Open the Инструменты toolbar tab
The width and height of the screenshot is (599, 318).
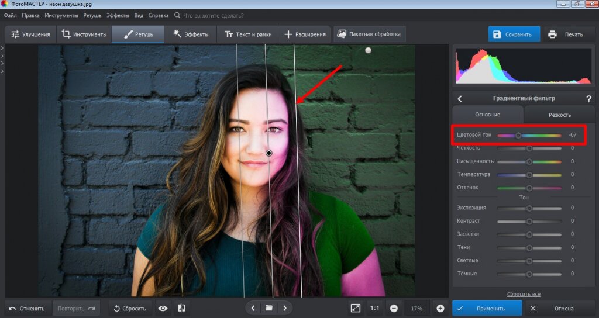(x=84, y=34)
